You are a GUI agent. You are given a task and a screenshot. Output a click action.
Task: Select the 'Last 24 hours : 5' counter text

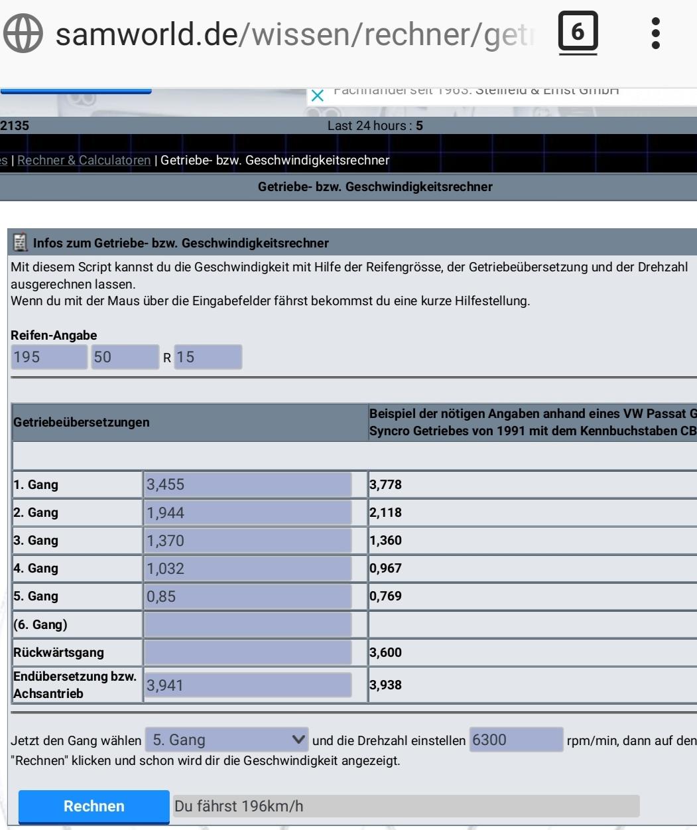(375, 125)
